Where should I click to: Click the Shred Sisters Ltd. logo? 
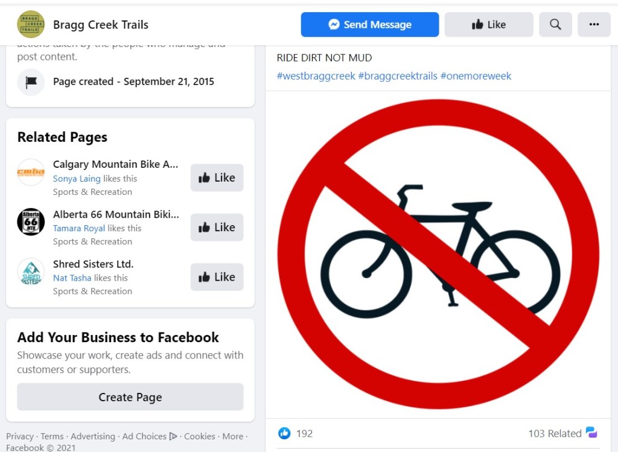[31, 272]
